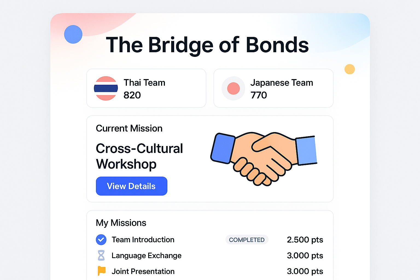The width and height of the screenshot is (420, 280).
Task: Toggle the Team Introduction checkmark
Action: tap(101, 240)
